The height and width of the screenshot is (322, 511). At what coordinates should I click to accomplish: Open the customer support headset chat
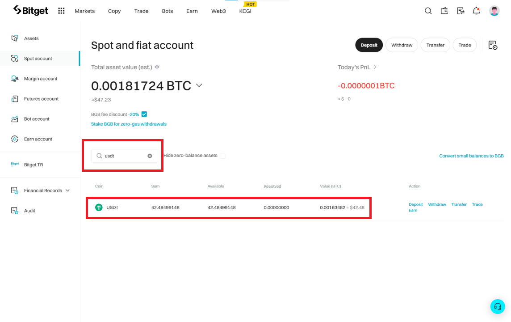pyautogui.click(x=498, y=306)
